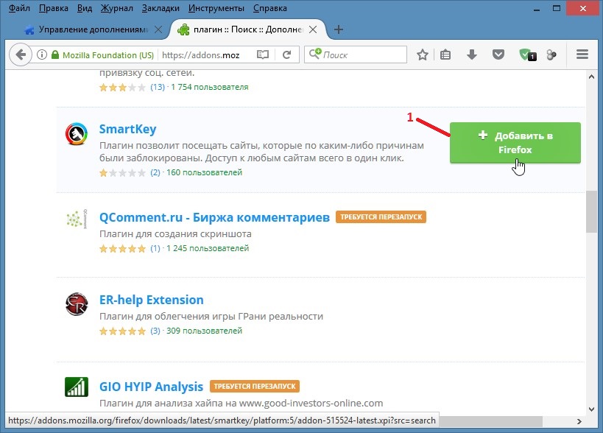Click the horizontal scrollbar thumb
The width and height of the screenshot is (603, 433).
tap(490, 421)
